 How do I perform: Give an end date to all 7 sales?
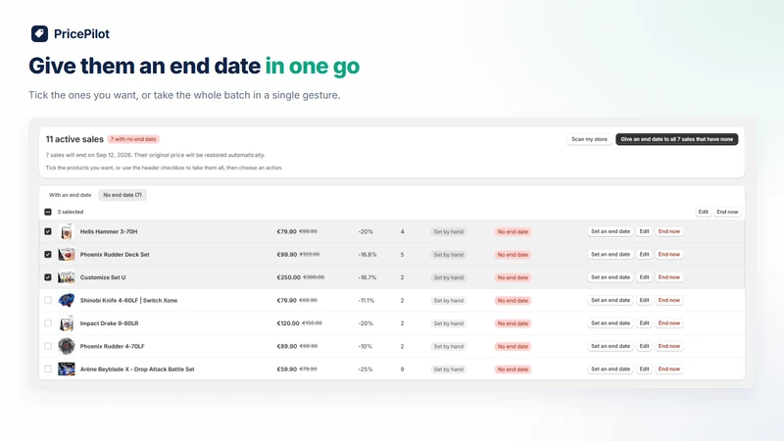(x=676, y=139)
